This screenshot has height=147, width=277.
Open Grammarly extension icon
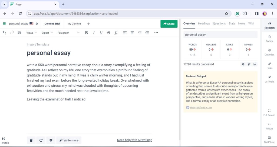pyautogui.click(x=237, y=14)
